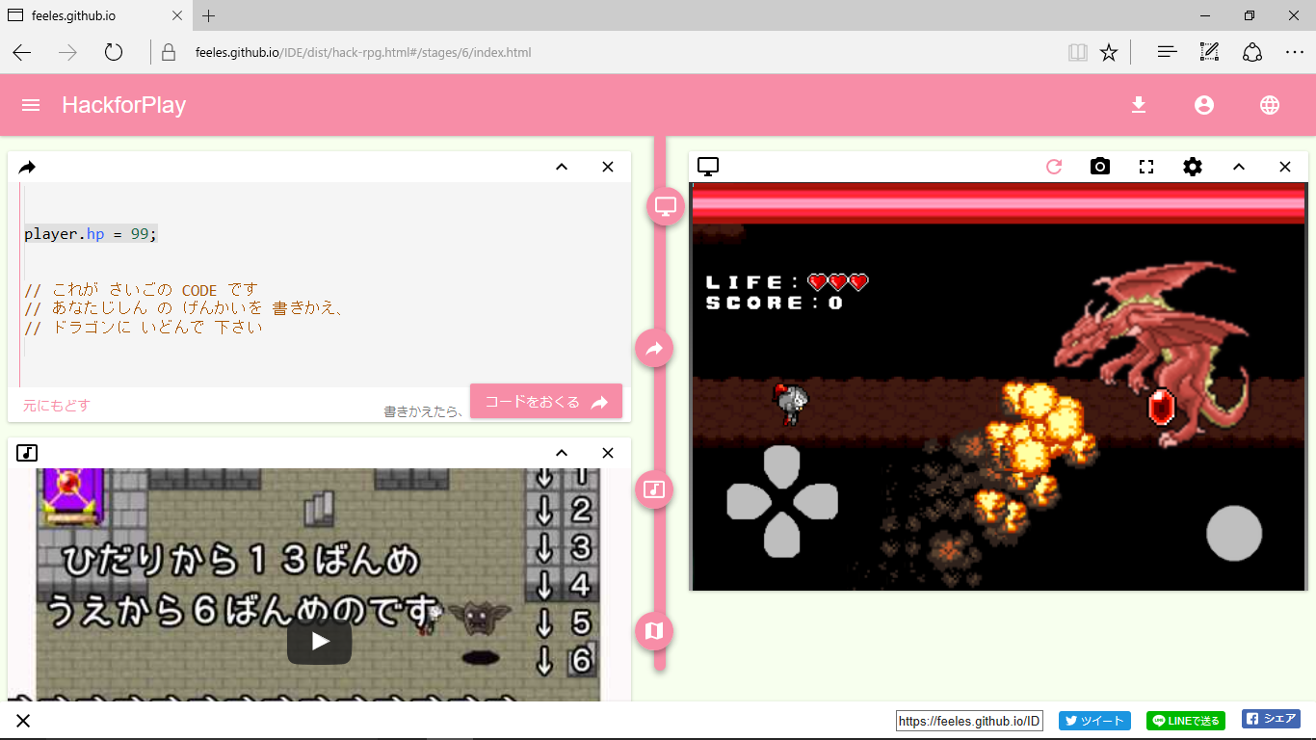The height and width of the screenshot is (740, 1316).
Task: Click the 元にもどす revert link
Action: [57, 406]
